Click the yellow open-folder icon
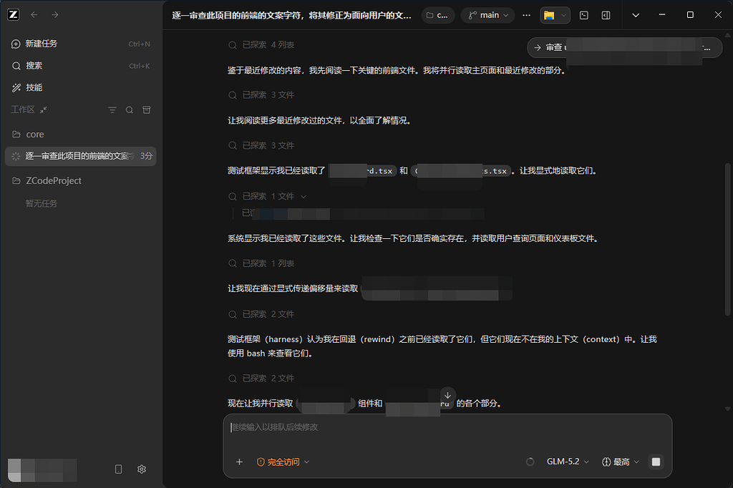The image size is (733, 488). [549, 16]
